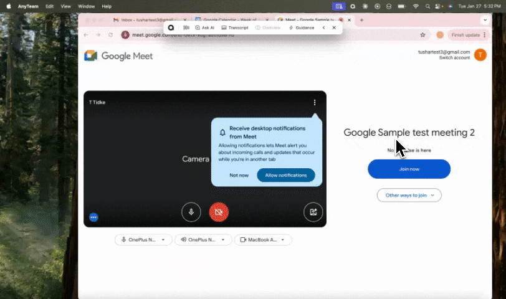Click the date and time clock
The image size is (506, 299).
tap(480, 6)
